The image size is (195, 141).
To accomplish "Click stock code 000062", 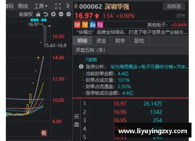I will tap(90, 7).
